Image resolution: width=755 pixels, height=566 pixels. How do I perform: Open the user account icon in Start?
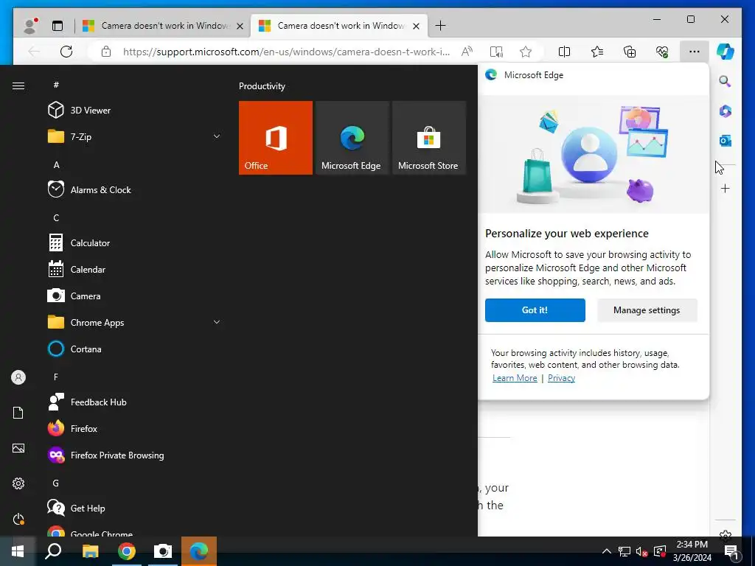(x=18, y=377)
